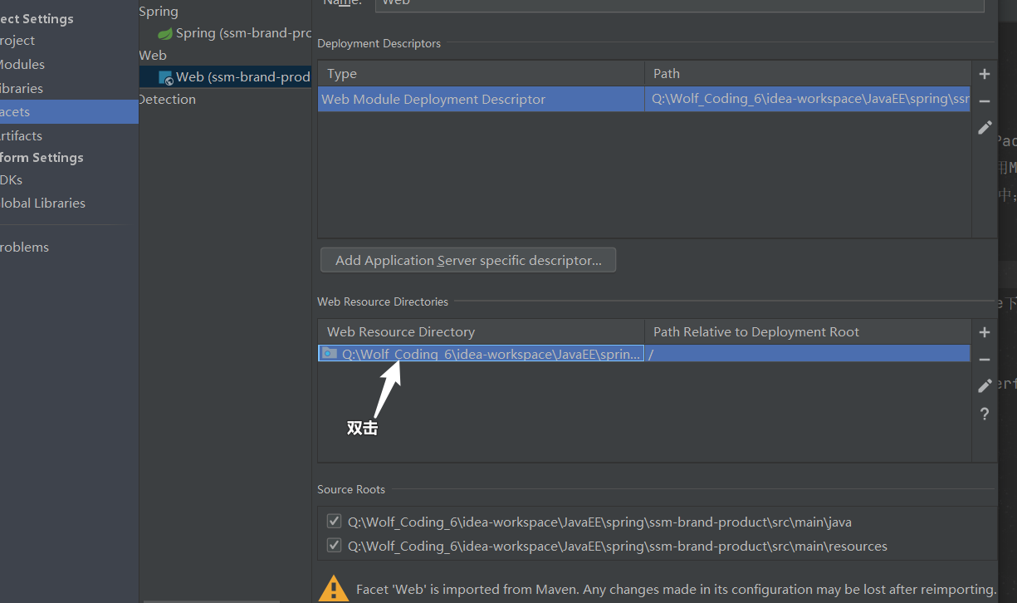This screenshot has width=1017, height=603.
Task: Open the Artifacts settings page
Action: 21,135
